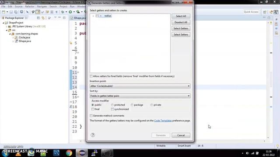Viewport: 280px width, 157px height.
Task: Switch to the IShape.java editor tab
Action: (x=78, y=18)
